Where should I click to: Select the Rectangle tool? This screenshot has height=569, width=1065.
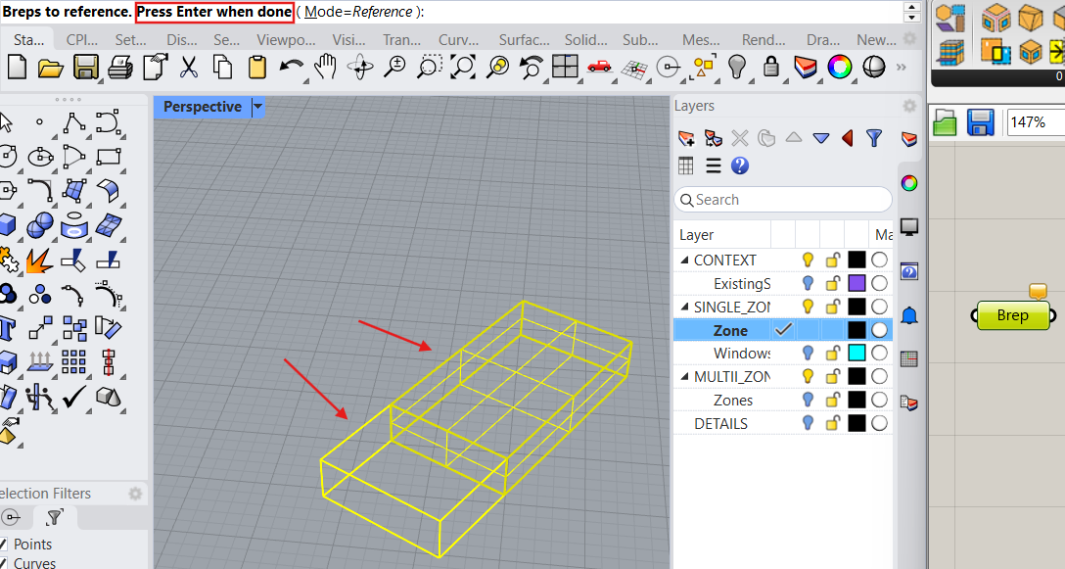coord(109,157)
